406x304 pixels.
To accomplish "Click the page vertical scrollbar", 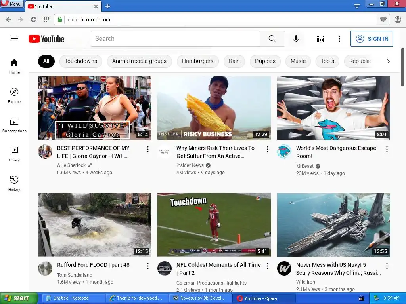I will pos(403,67).
